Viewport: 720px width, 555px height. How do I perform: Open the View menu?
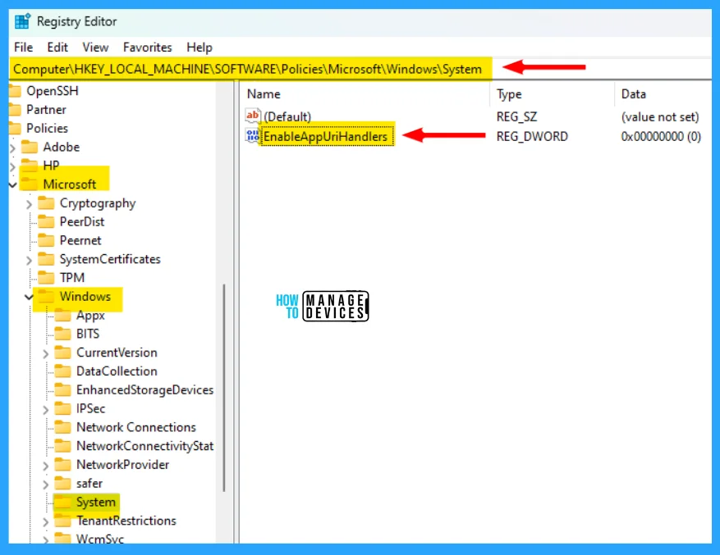pos(95,48)
